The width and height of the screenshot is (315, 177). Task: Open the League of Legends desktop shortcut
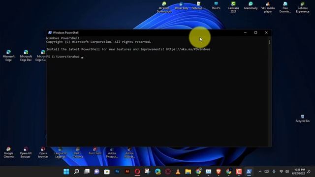[60, 152]
